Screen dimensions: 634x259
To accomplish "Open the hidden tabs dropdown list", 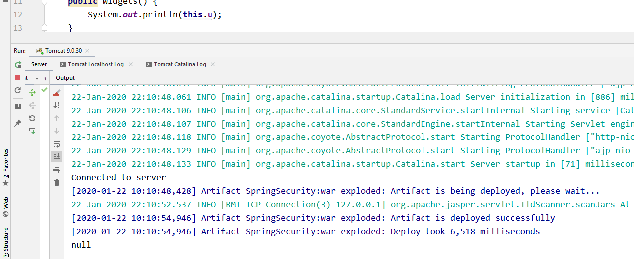I will point(41,78).
